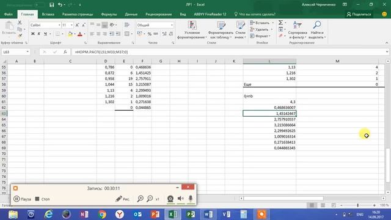Click the Рис. pencil draw tool

tap(122, 199)
